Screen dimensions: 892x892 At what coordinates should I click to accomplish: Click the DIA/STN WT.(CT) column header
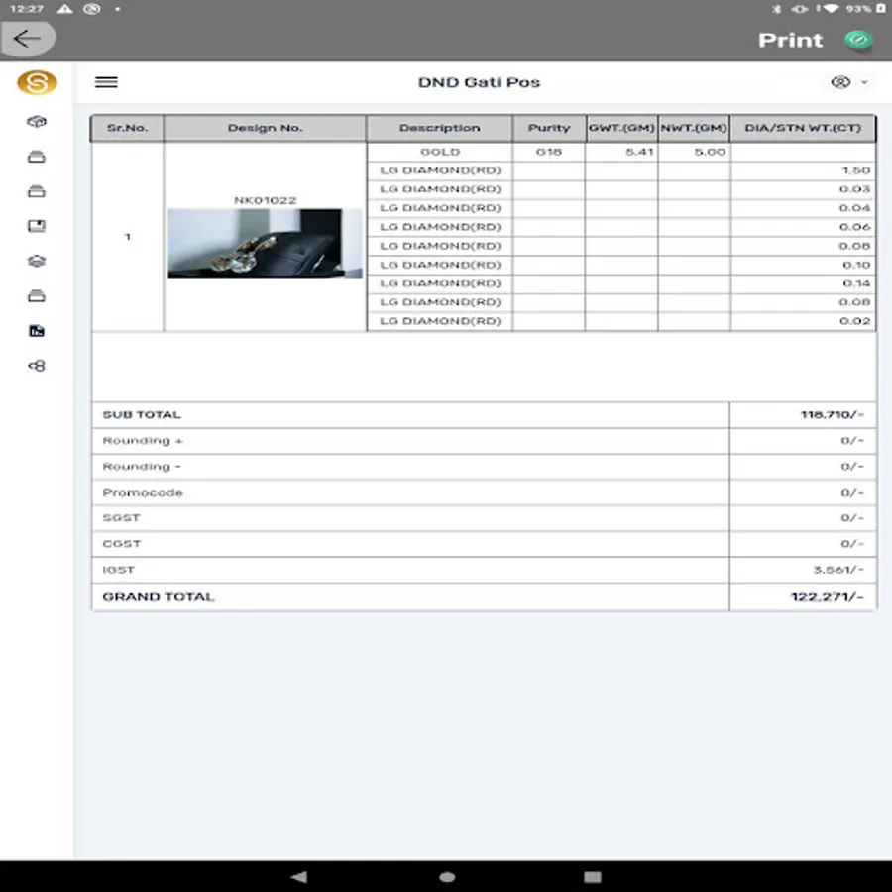coord(803,128)
